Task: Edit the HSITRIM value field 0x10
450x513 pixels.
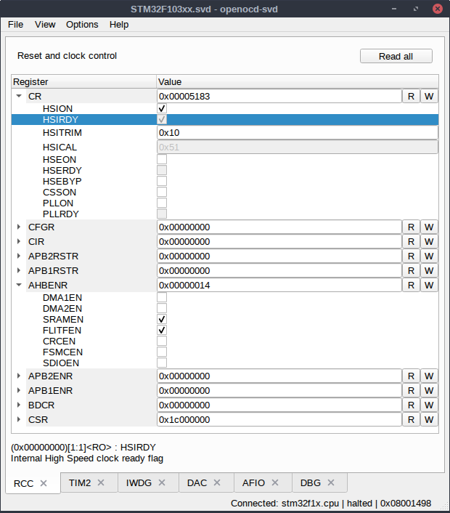Action: [x=298, y=132]
